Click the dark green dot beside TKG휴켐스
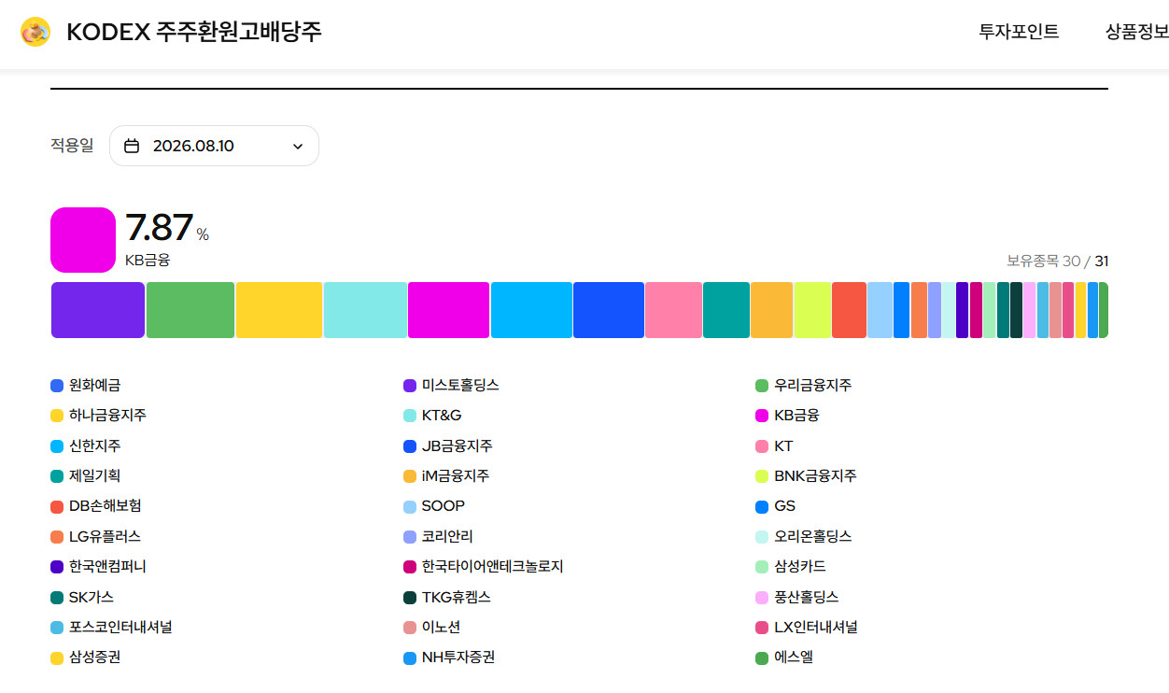1169x693 pixels. (x=410, y=598)
